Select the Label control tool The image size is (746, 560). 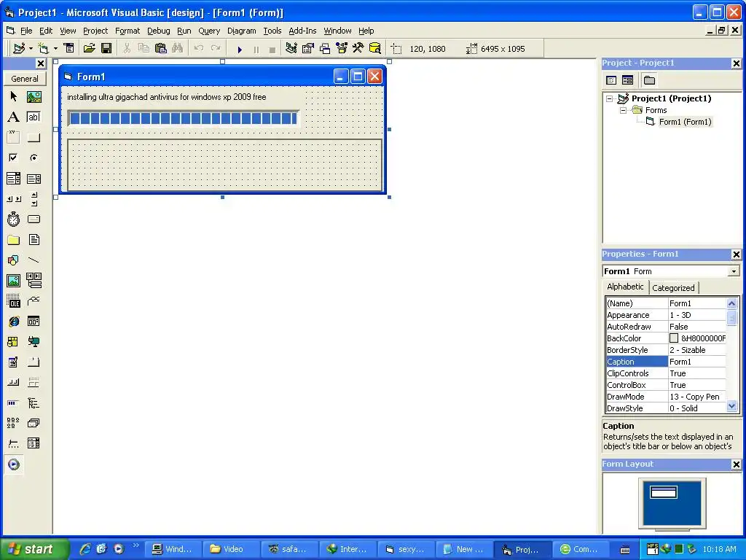click(13, 117)
